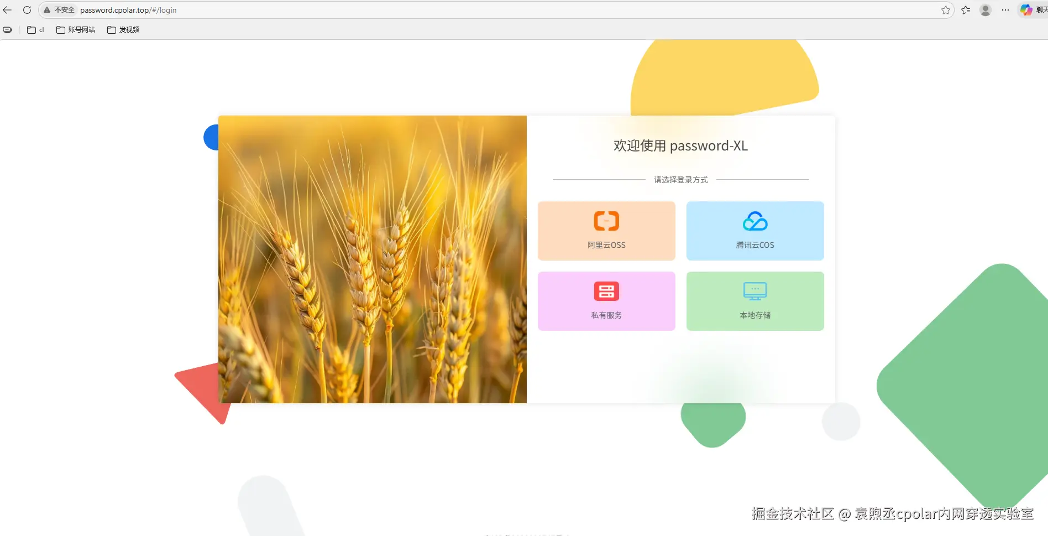
Task: Open the 发视频 bookmarks folder
Action: 123,30
